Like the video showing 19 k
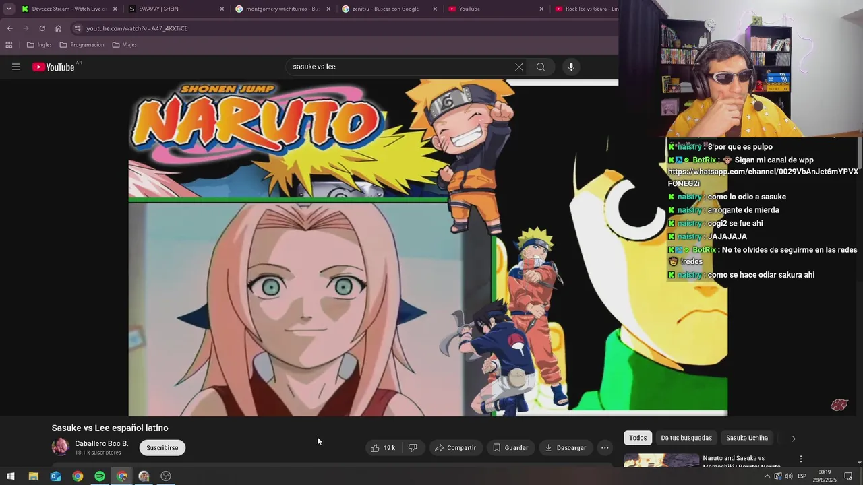Viewport: 863px width, 485px height. coord(382,447)
